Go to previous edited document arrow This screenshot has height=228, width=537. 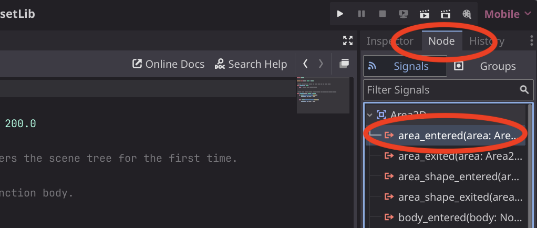[x=305, y=64]
